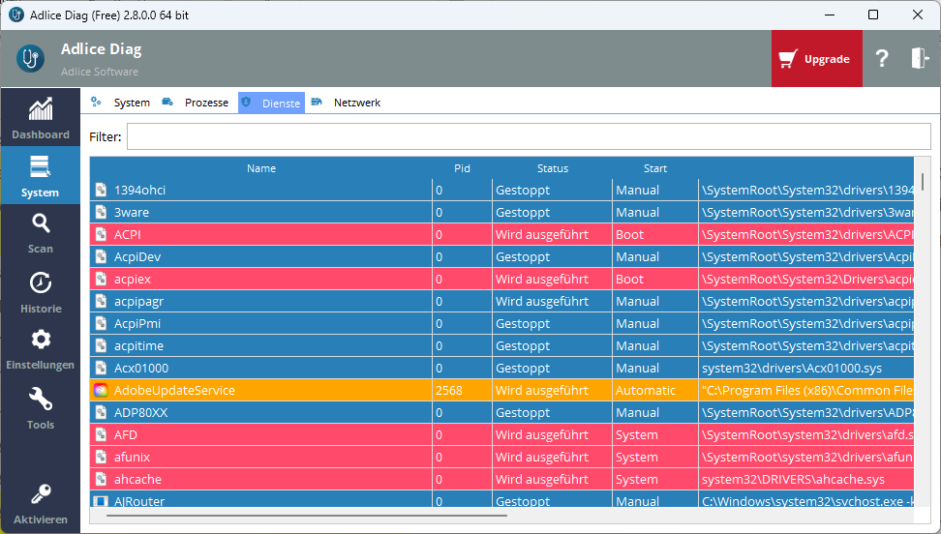Click AJRouter svchost.exe path cell
Viewport: 941px width, 534px height.
tap(806, 500)
